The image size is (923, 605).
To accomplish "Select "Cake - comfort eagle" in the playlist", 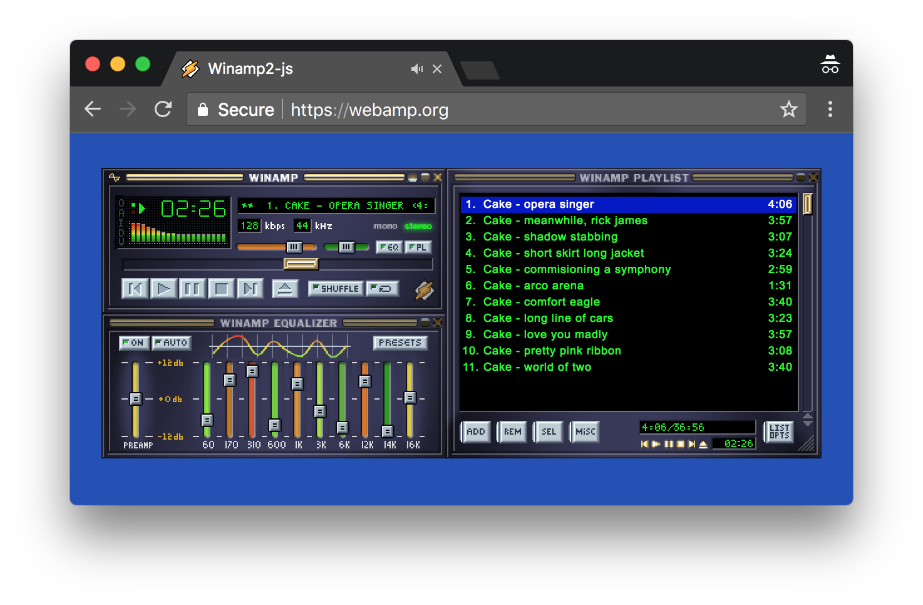I will point(541,301).
